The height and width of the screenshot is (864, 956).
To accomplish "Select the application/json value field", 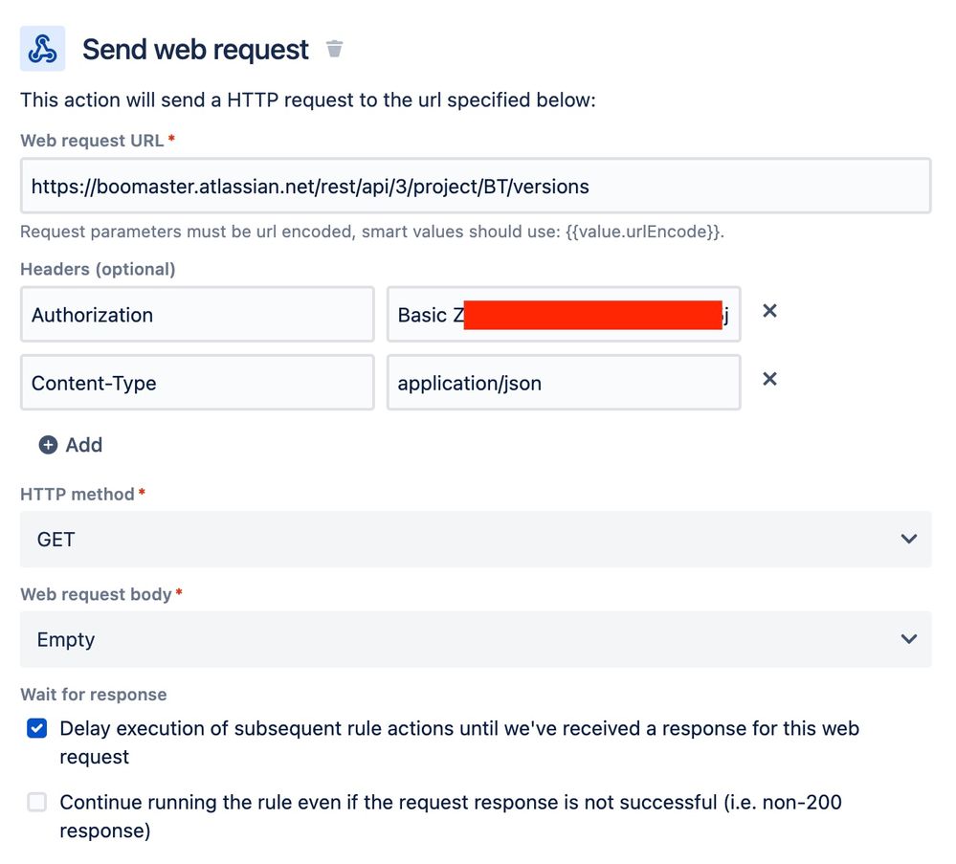I will 563,382.
